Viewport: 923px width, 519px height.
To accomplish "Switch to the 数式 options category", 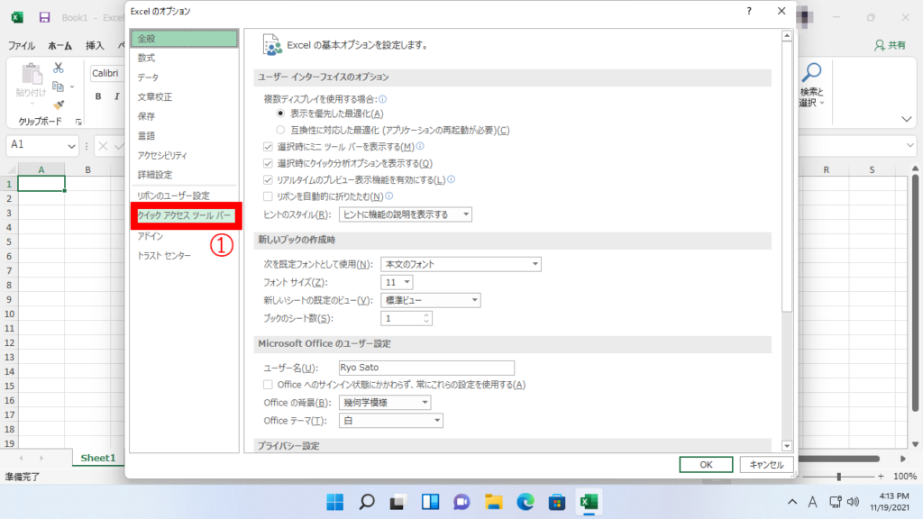I will tap(147, 58).
